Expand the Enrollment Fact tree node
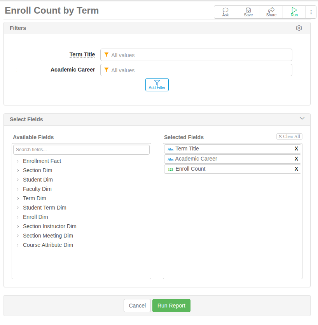Screen dimensions: 318x325 (x=17, y=161)
